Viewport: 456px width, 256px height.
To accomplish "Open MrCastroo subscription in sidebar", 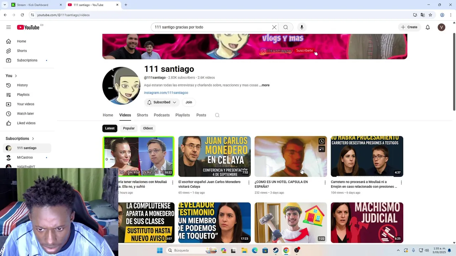I will [27, 158].
